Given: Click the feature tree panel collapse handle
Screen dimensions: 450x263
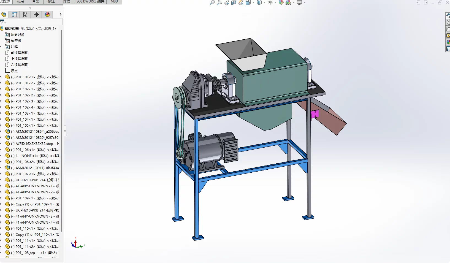Looking at the screenshot, I should pyautogui.click(x=65, y=131).
